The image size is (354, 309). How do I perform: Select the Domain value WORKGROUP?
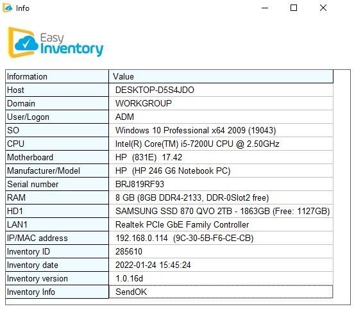pyautogui.click(x=221, y=104)
